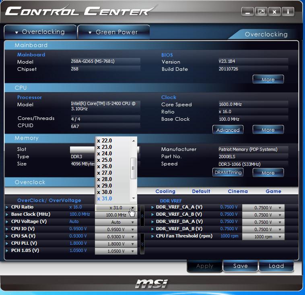
Task: Select the Game preset profile
Action: click(273, 191)
